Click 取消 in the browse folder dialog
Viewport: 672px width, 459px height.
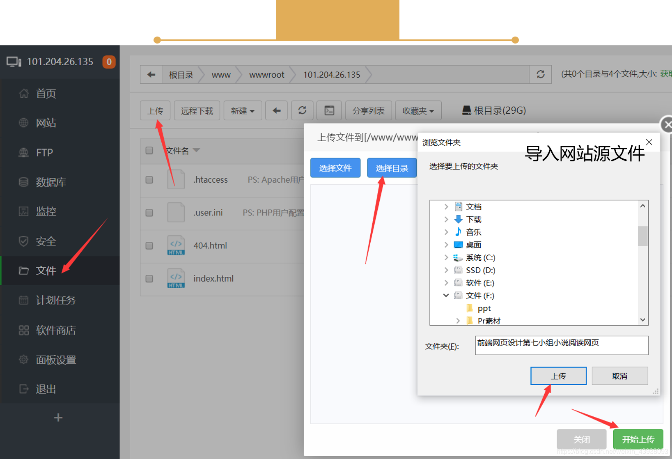(619, 376)
